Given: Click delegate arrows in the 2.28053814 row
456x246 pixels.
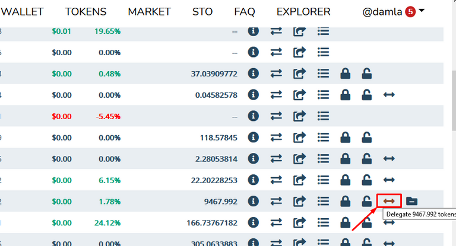Looking at the screenshot, I should click(389, 159).
